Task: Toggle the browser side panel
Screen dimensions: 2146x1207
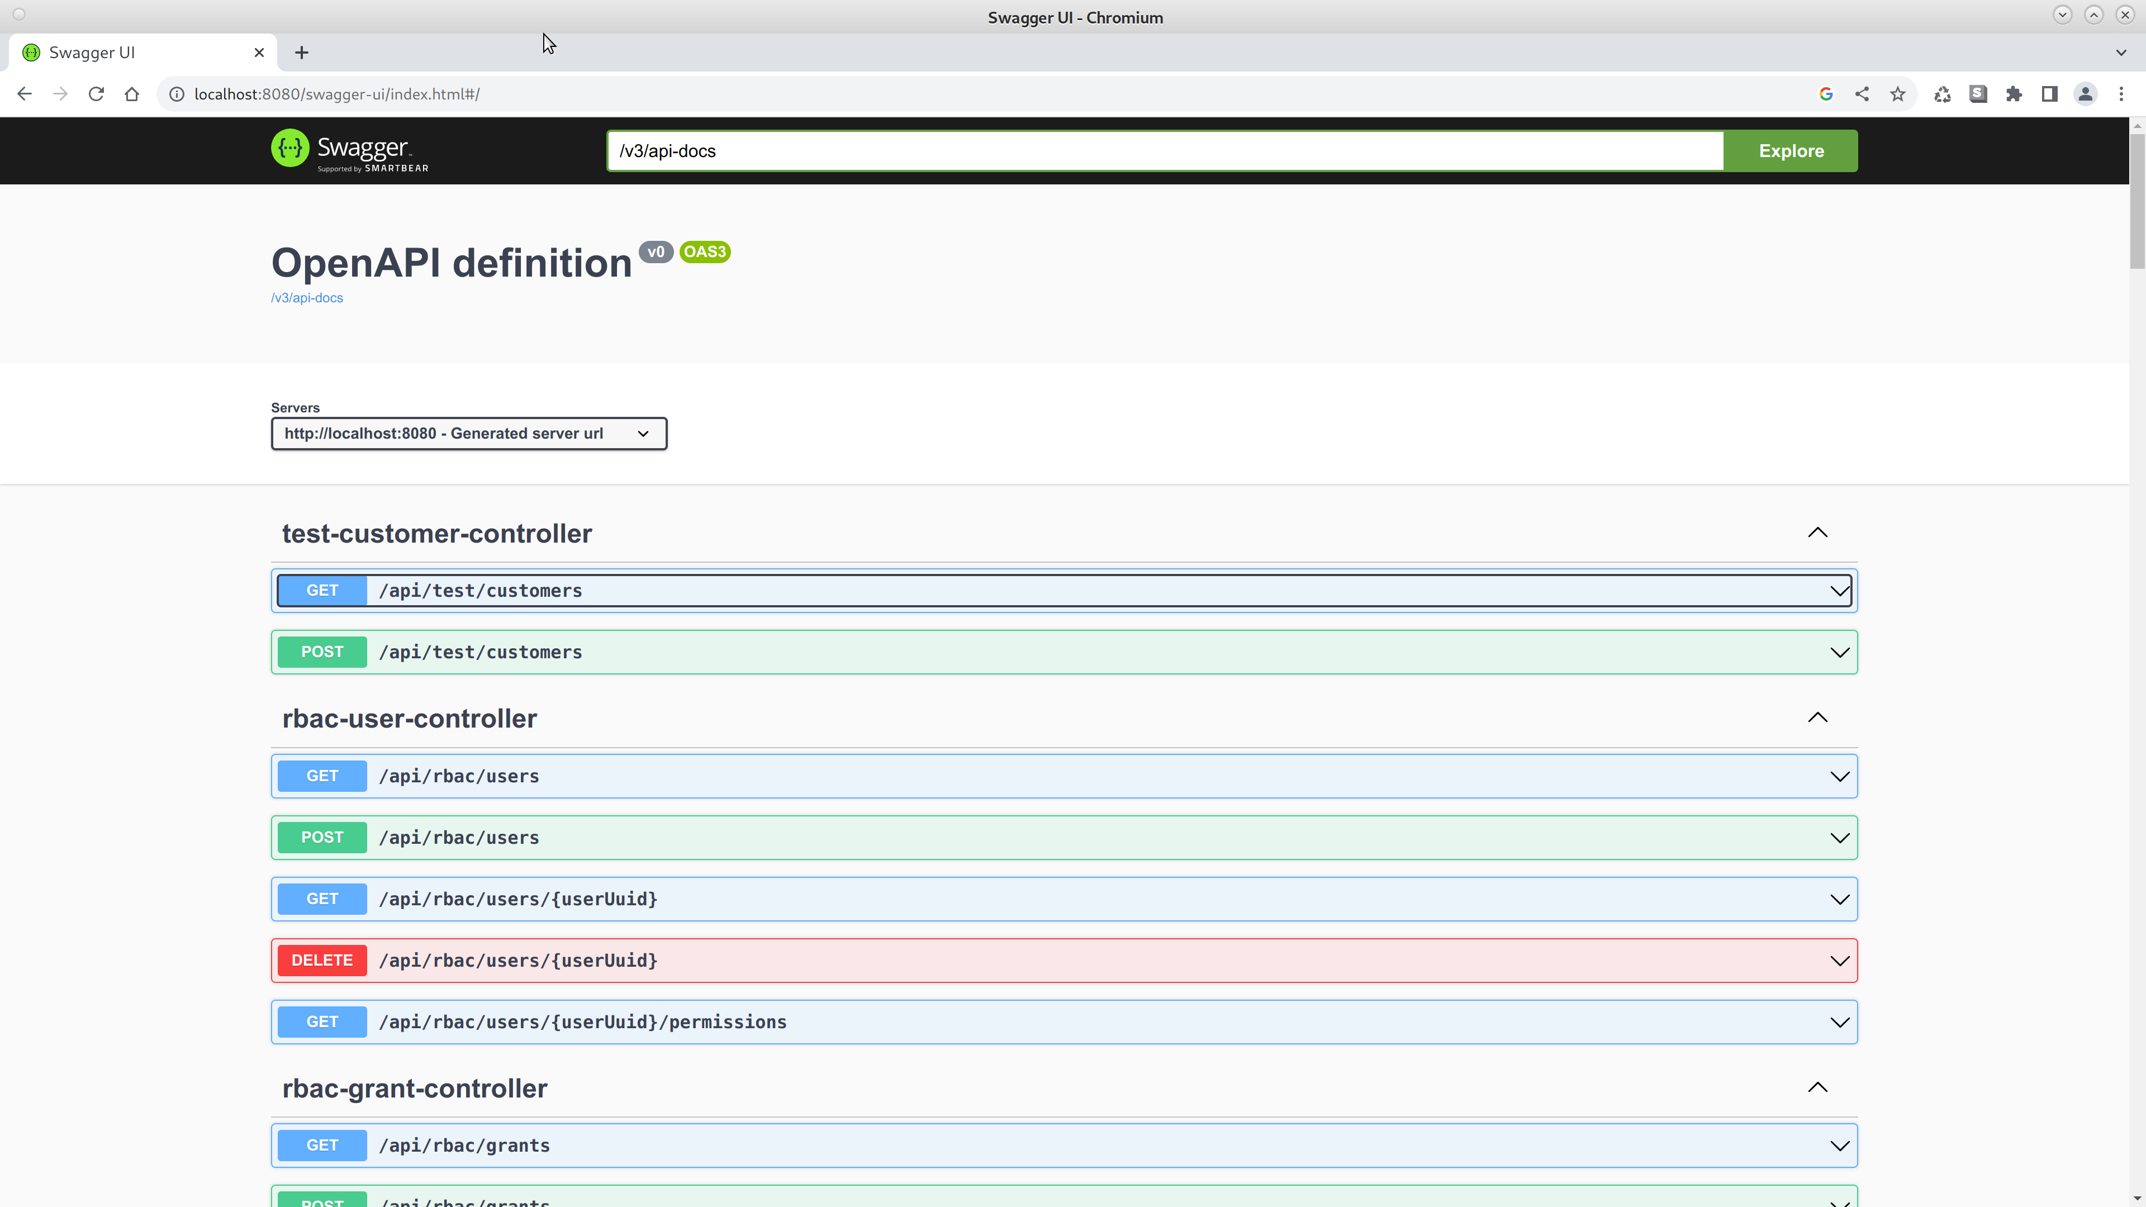Action: 2049,94
